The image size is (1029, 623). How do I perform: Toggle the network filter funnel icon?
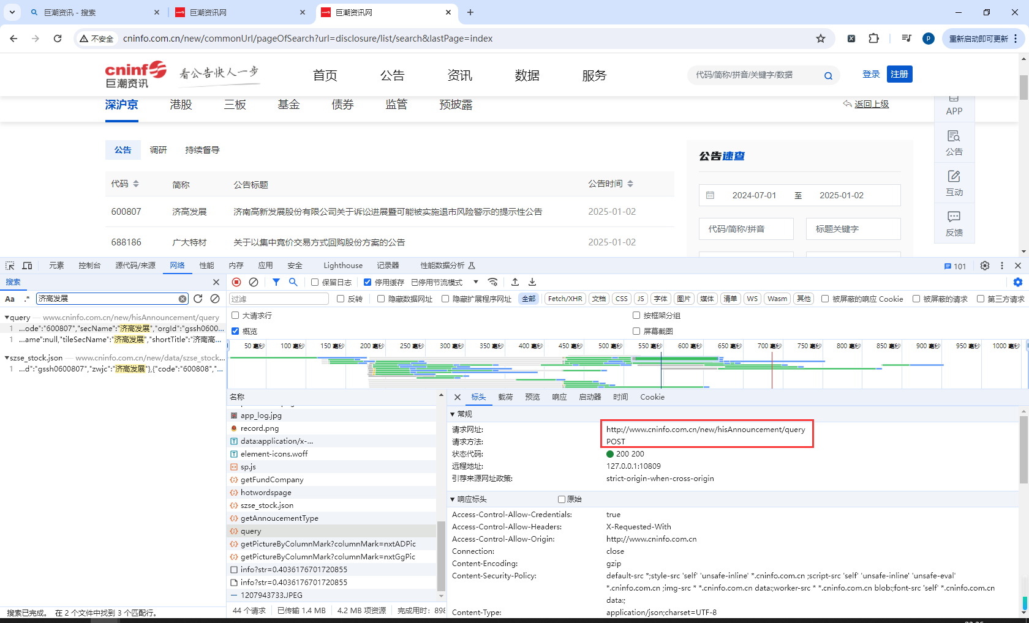coord(276,282)
